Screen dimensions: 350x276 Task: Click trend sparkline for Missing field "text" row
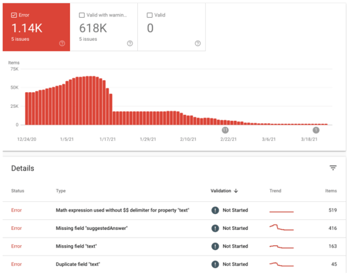click(x=281, y=247)
